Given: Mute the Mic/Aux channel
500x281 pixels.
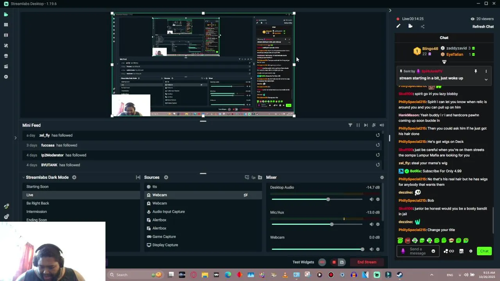Looking at the screenshot, I should tap(371, 224).
